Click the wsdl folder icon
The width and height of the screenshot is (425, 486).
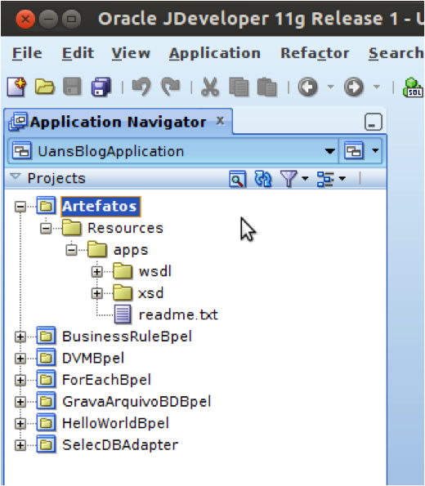pos(123,270)
